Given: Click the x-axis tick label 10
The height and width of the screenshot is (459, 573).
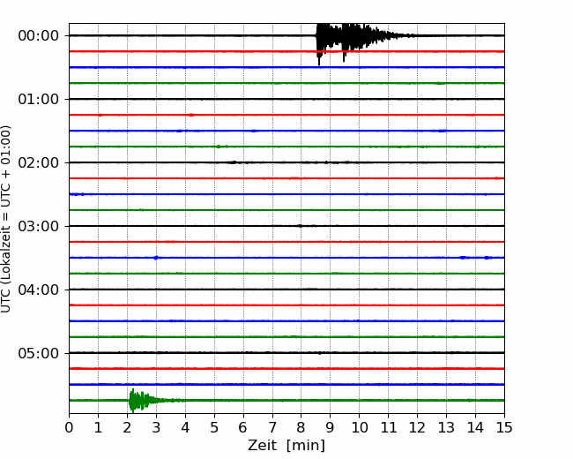Looking at the screenshot, I should coord(359,427).
